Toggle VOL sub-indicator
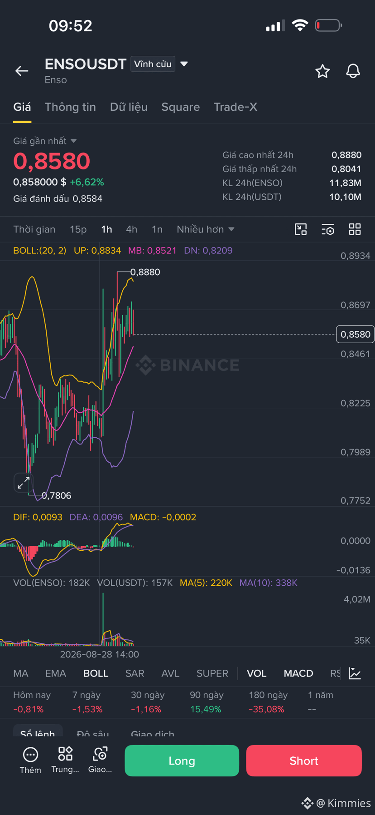 tap(256, 673)
